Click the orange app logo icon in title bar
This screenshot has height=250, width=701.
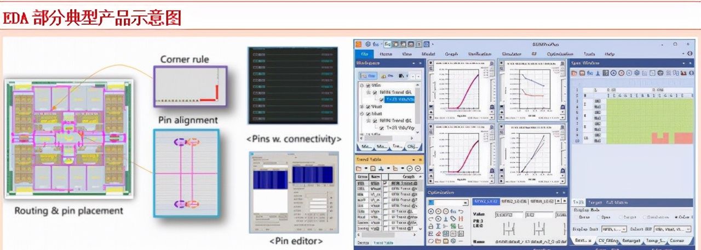click(x=358, y=44)
